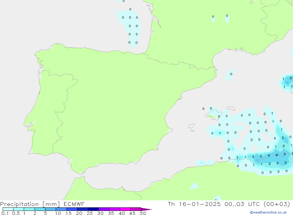Pick the magenta 40–45 mm legend swatch

[125, 209]
